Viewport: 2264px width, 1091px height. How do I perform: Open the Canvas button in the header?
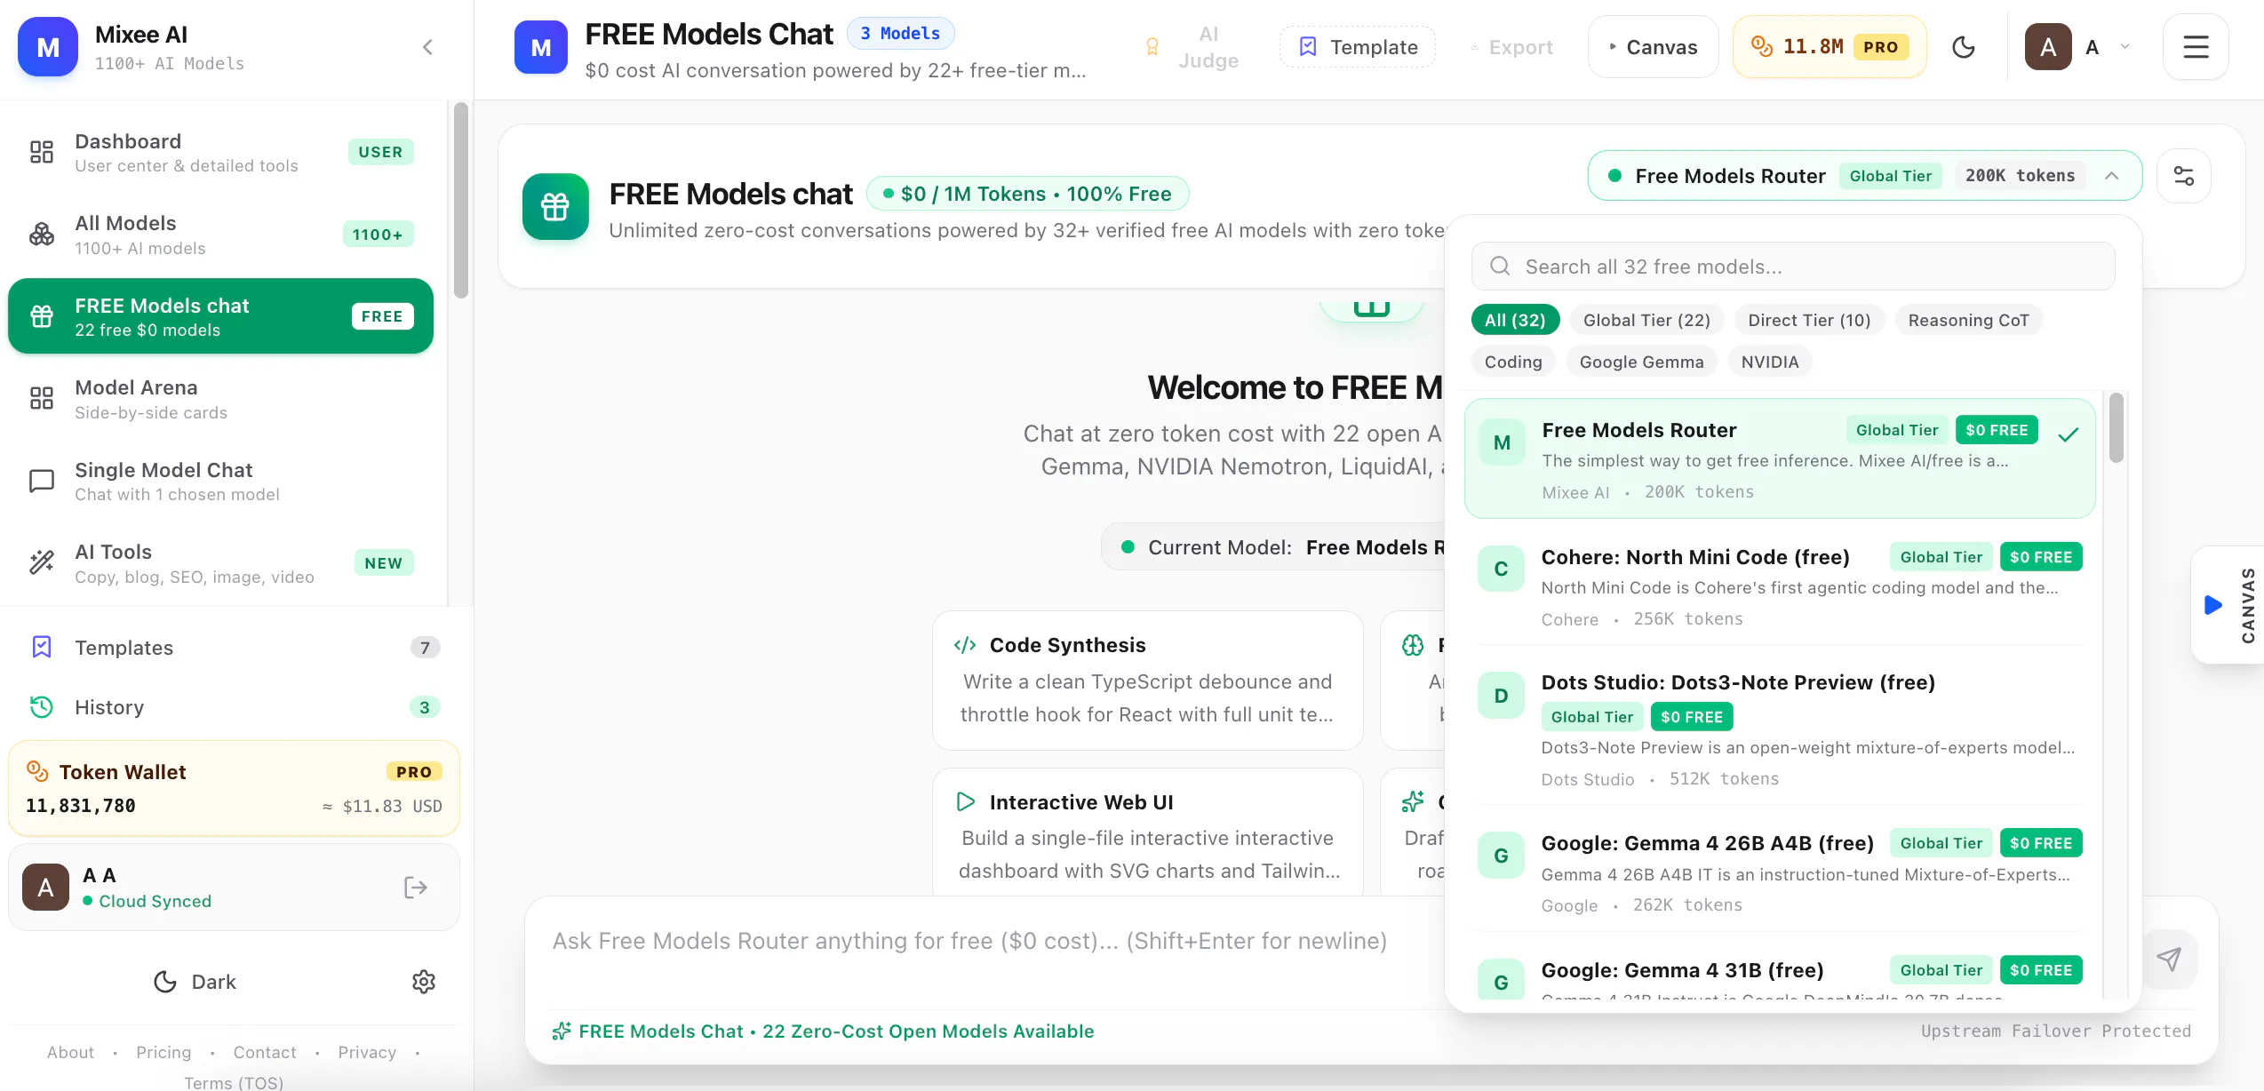point(1653,47)
